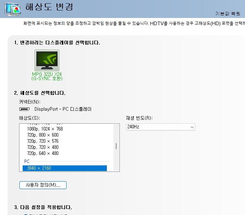
Task: Open the 240Hz refresh rate dropdown
Action: (x=160, y=127)
